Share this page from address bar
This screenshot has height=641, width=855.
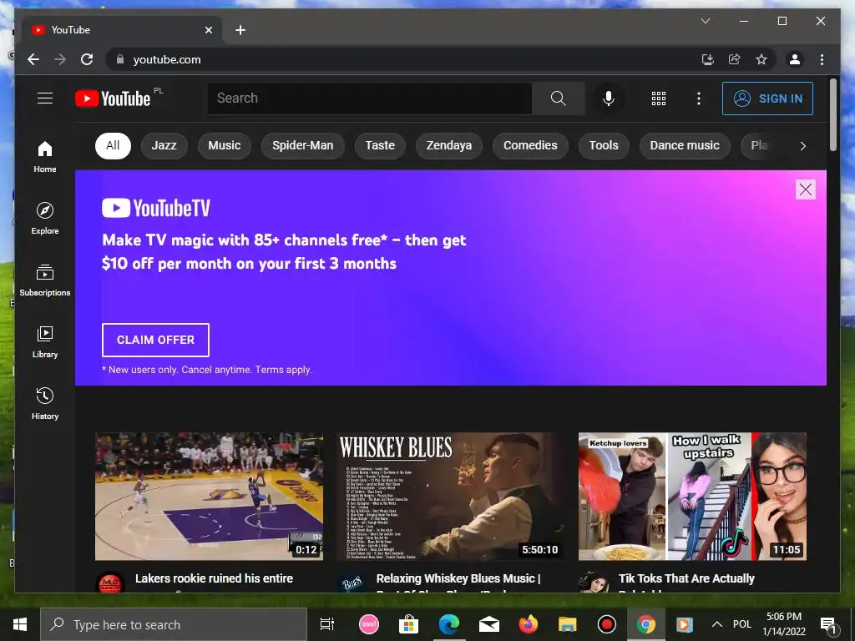(735, 59)
